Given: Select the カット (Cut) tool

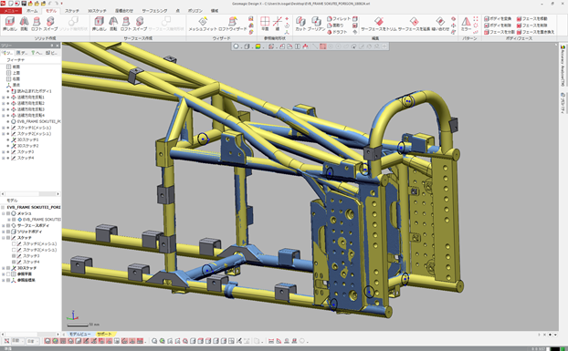Looking at the screenshot, I should [x=300, y=24].
